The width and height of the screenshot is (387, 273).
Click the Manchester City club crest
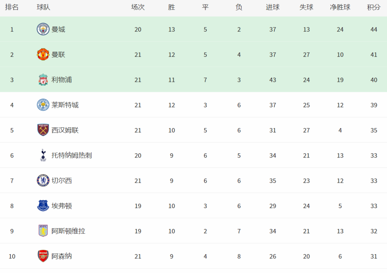click(43, 29)
